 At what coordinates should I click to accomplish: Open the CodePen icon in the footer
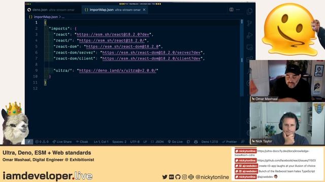pyautogui.click(x=191, y=177)
